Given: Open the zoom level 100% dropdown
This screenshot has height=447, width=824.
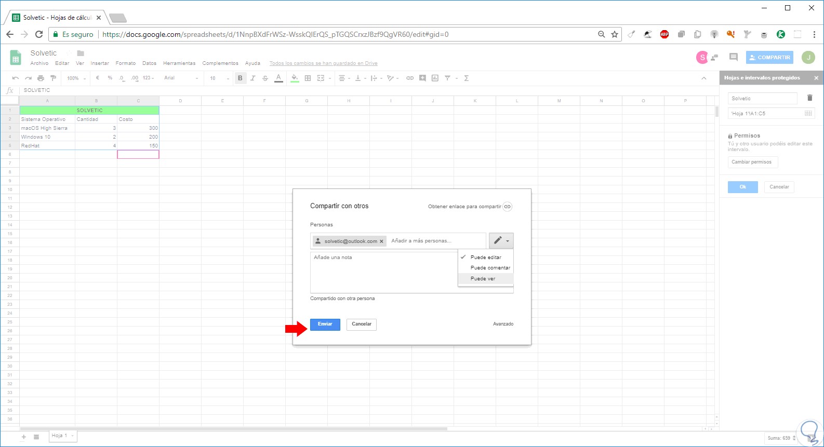Looking at the screenshot, I should 76,78.
